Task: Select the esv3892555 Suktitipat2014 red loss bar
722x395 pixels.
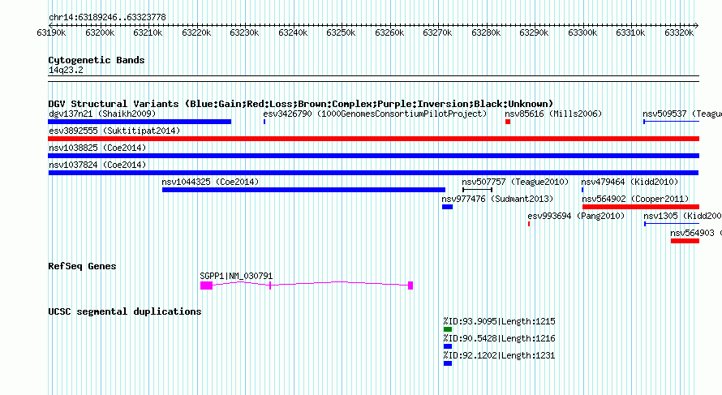Action: (x=373, y=139)
